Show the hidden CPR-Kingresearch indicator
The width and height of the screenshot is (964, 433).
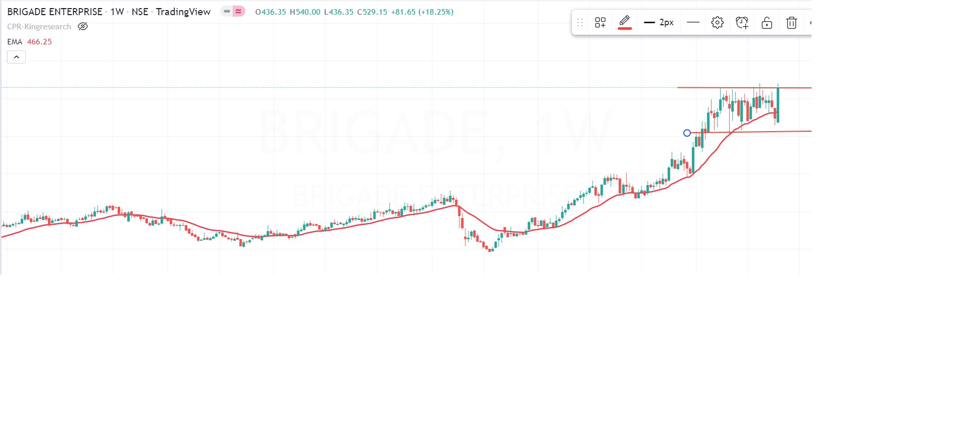[x=83, y=27]
